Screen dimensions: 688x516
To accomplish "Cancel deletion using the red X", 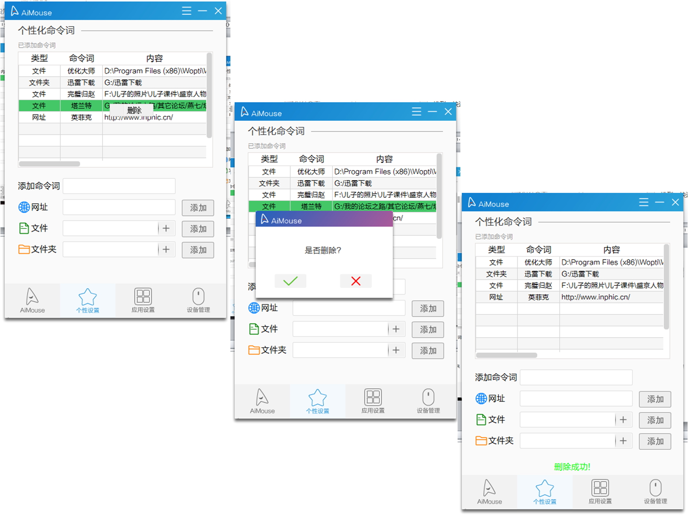I will tap(355, 281).
